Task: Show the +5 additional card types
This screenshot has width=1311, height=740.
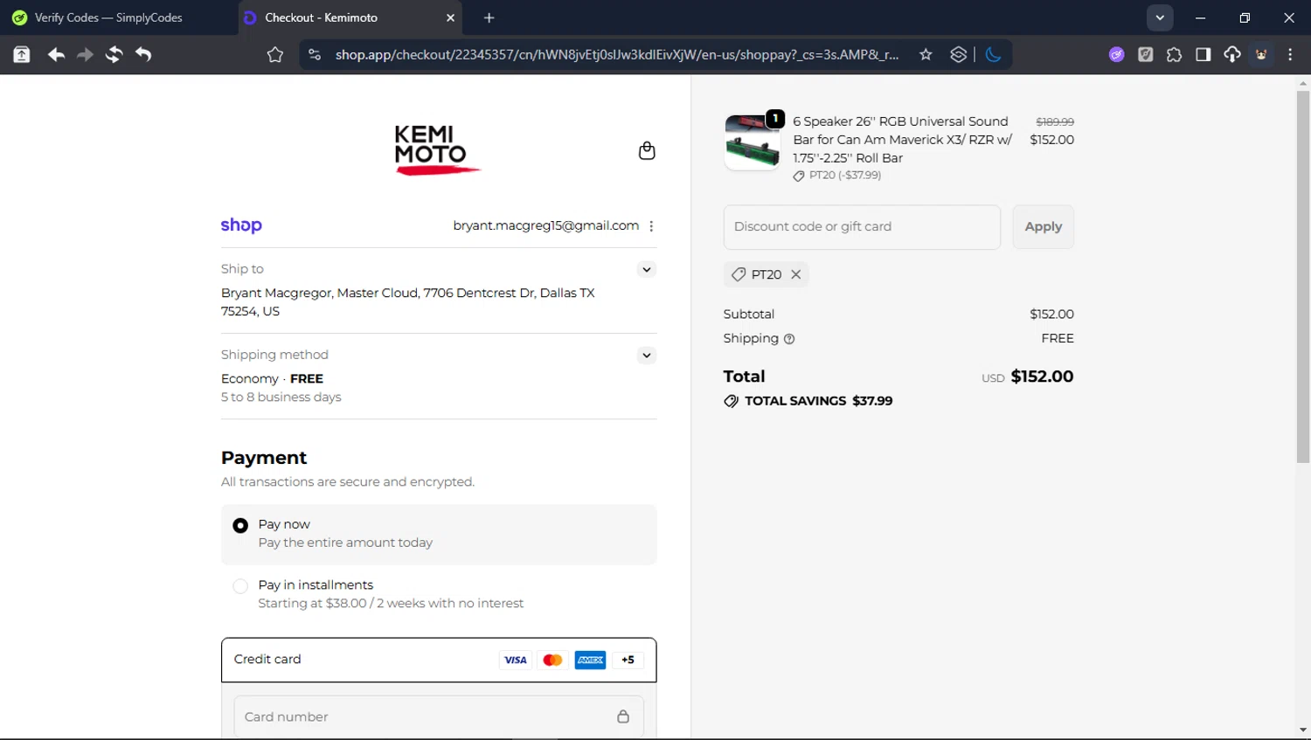Action: (628, 660)
